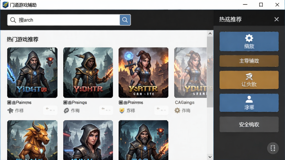Open the YSRTTR female warrior game thumbnail
Image resolution: width=285 pixels, height=160 pixels.
point(143,72)
